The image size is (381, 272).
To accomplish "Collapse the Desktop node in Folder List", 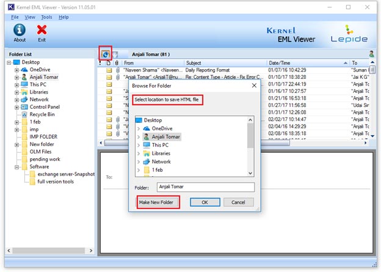I will coord(9,62).
